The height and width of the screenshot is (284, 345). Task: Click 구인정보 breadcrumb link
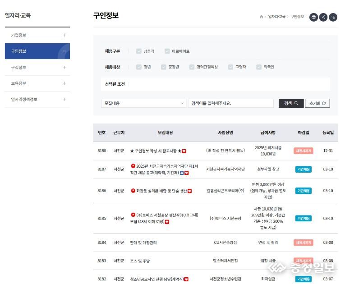click(x=297, y=17)
